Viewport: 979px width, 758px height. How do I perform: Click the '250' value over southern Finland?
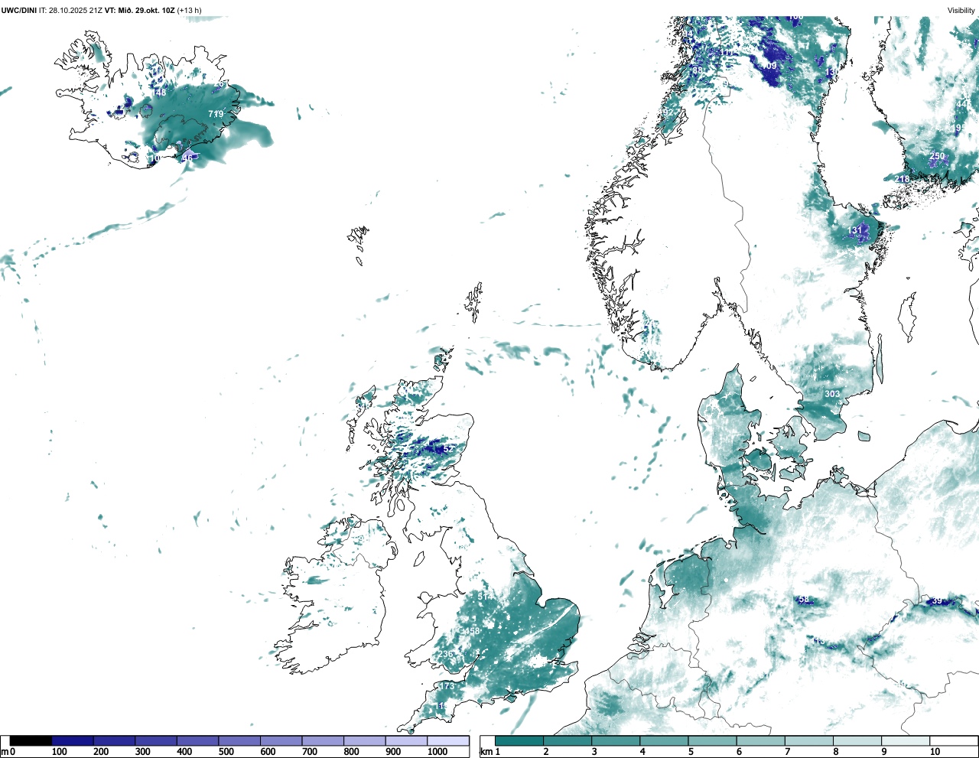[x=937, y=156]
